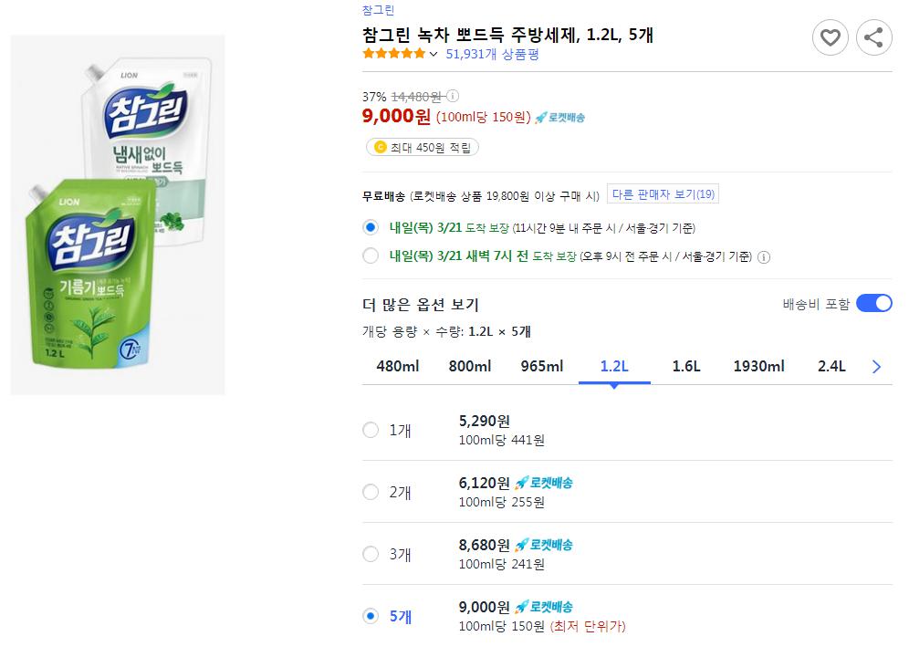Screen dimensions: 909x657
Task: Select the 1개 quantity radio button
Action: (x=371, y=430)
